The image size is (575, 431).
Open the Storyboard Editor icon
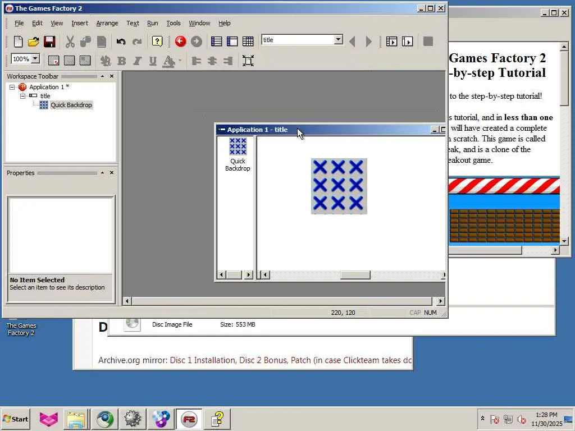[x=216, y=42]
